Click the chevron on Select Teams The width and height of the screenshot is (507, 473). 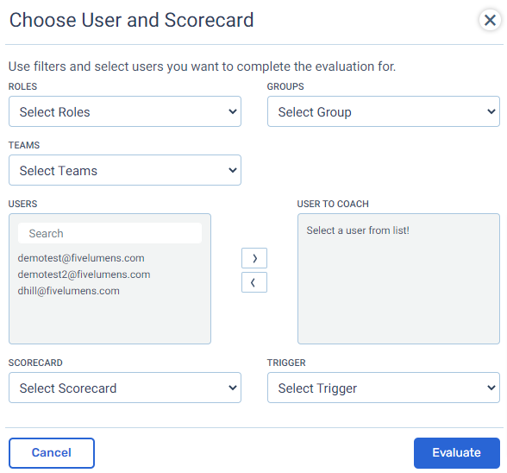(x=233, y=170)
